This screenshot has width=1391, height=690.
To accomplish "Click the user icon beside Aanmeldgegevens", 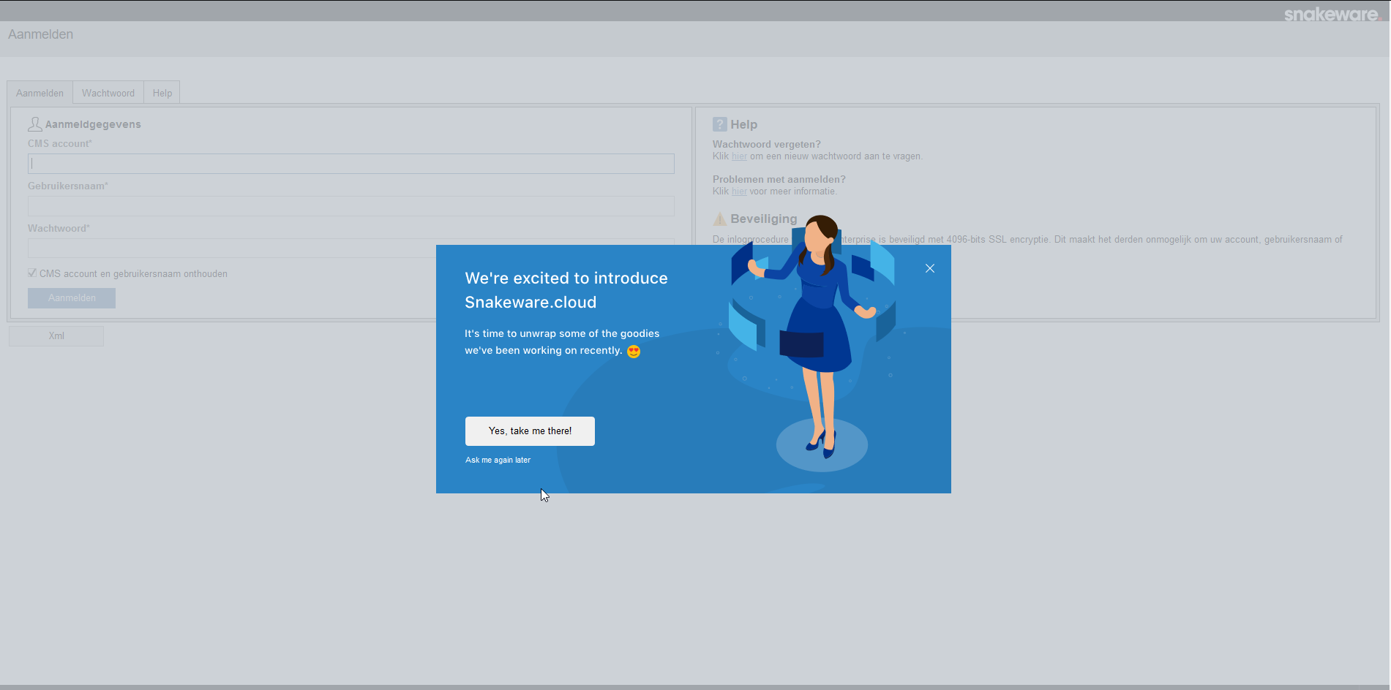I will (x=34, y=124).
